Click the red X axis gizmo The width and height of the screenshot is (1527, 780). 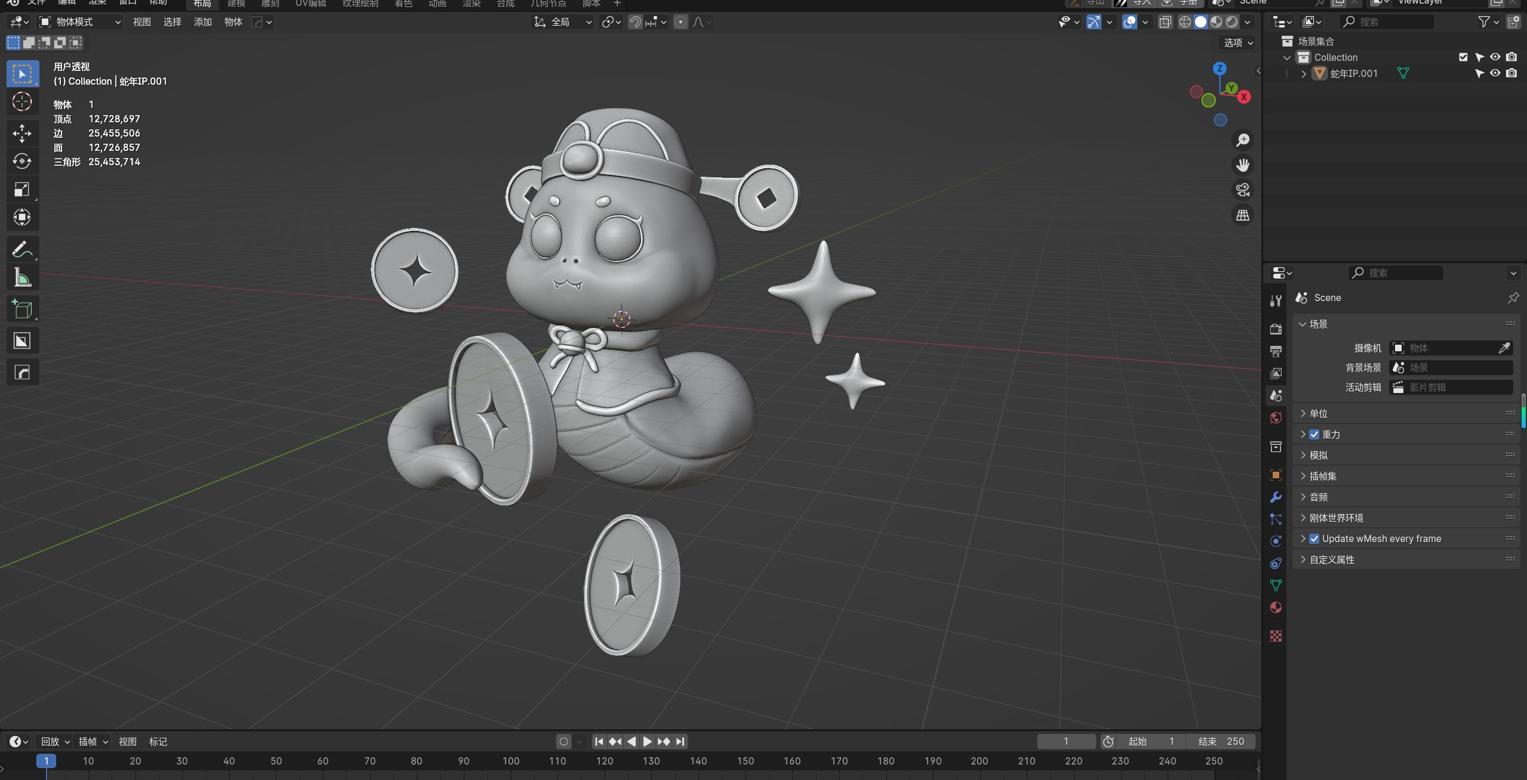(1244, 97)
